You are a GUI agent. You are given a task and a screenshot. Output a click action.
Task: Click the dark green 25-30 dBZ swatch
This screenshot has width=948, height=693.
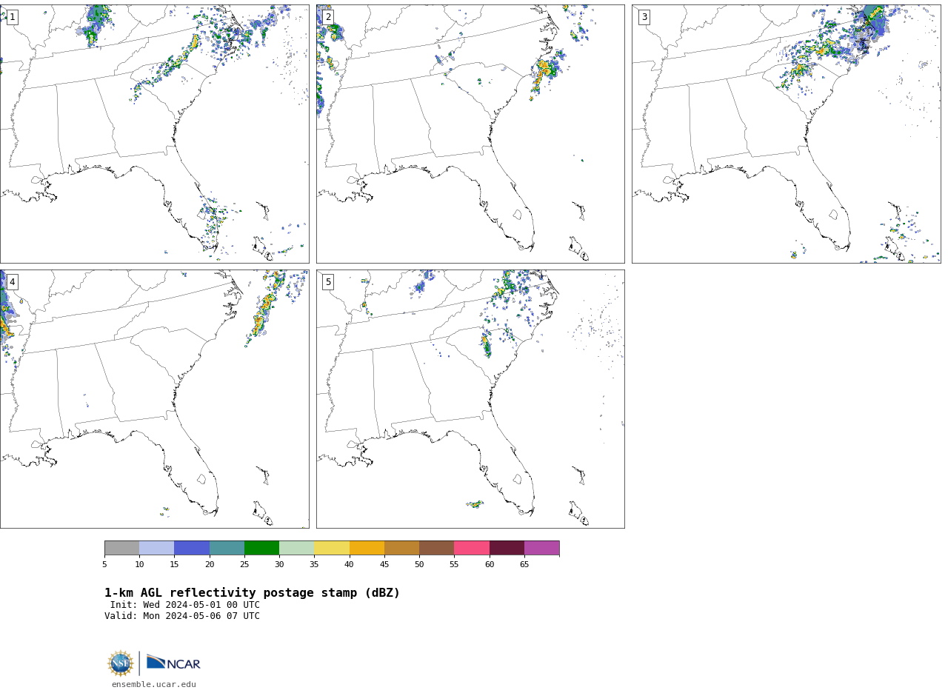pos(261,548)
